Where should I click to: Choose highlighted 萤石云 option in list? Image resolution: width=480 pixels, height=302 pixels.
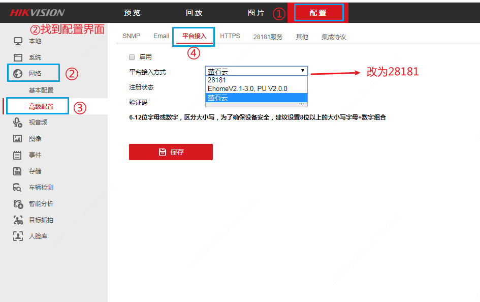point(256,98)
